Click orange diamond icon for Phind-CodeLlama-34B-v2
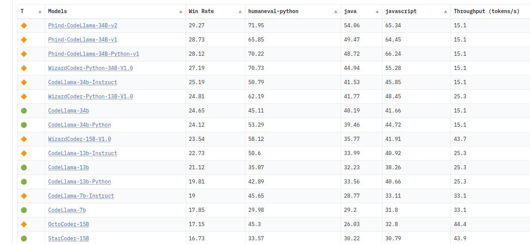Image resolution: width=530 pixels, height=244 pixels. click(24, 25)
